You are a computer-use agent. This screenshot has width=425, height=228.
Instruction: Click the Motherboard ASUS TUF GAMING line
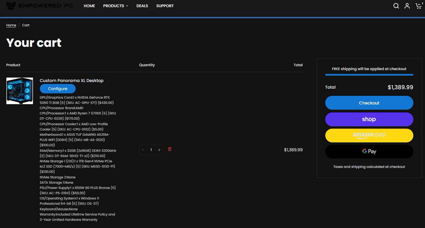tap(75, 140)
